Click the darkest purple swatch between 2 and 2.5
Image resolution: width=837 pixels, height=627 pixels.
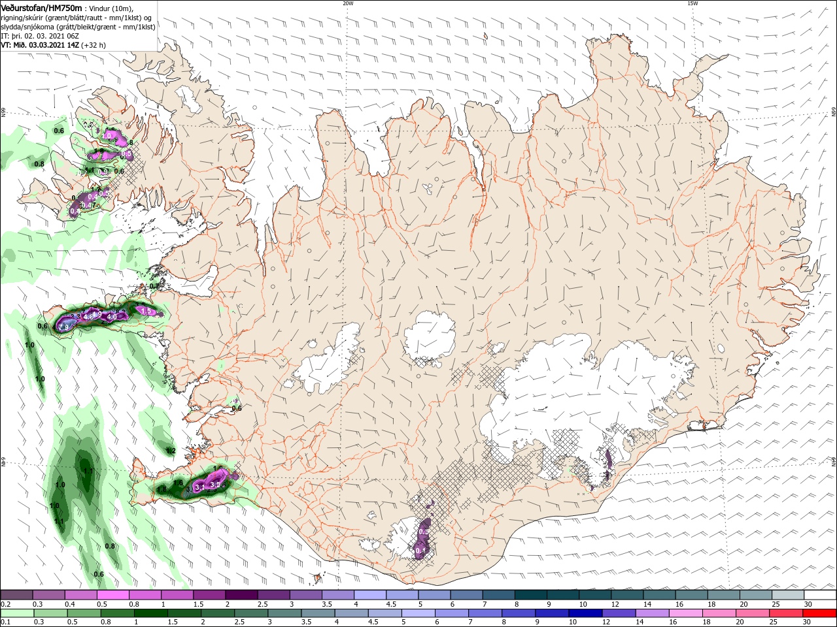[241, 595]
